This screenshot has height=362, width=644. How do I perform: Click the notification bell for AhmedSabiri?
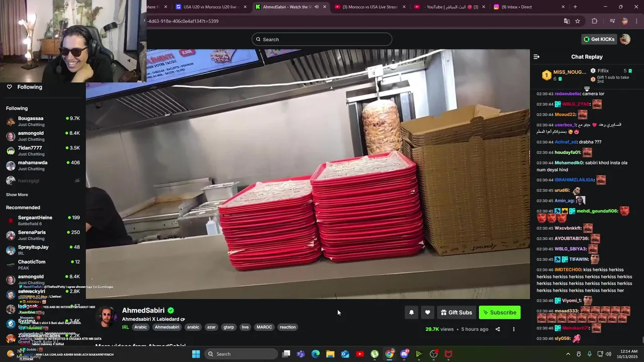(412, 312)
